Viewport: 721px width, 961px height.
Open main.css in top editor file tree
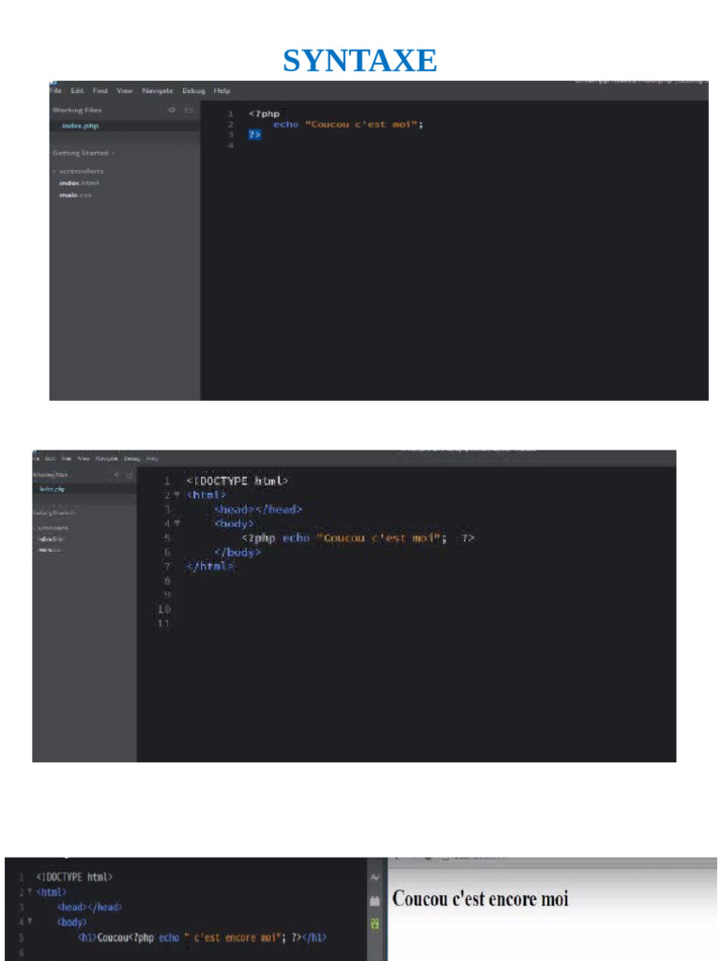75,195
